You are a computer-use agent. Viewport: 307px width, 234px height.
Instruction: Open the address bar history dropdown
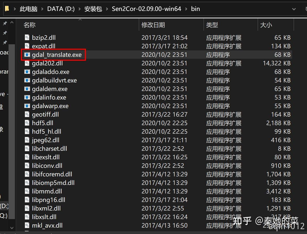coord(294,9)
